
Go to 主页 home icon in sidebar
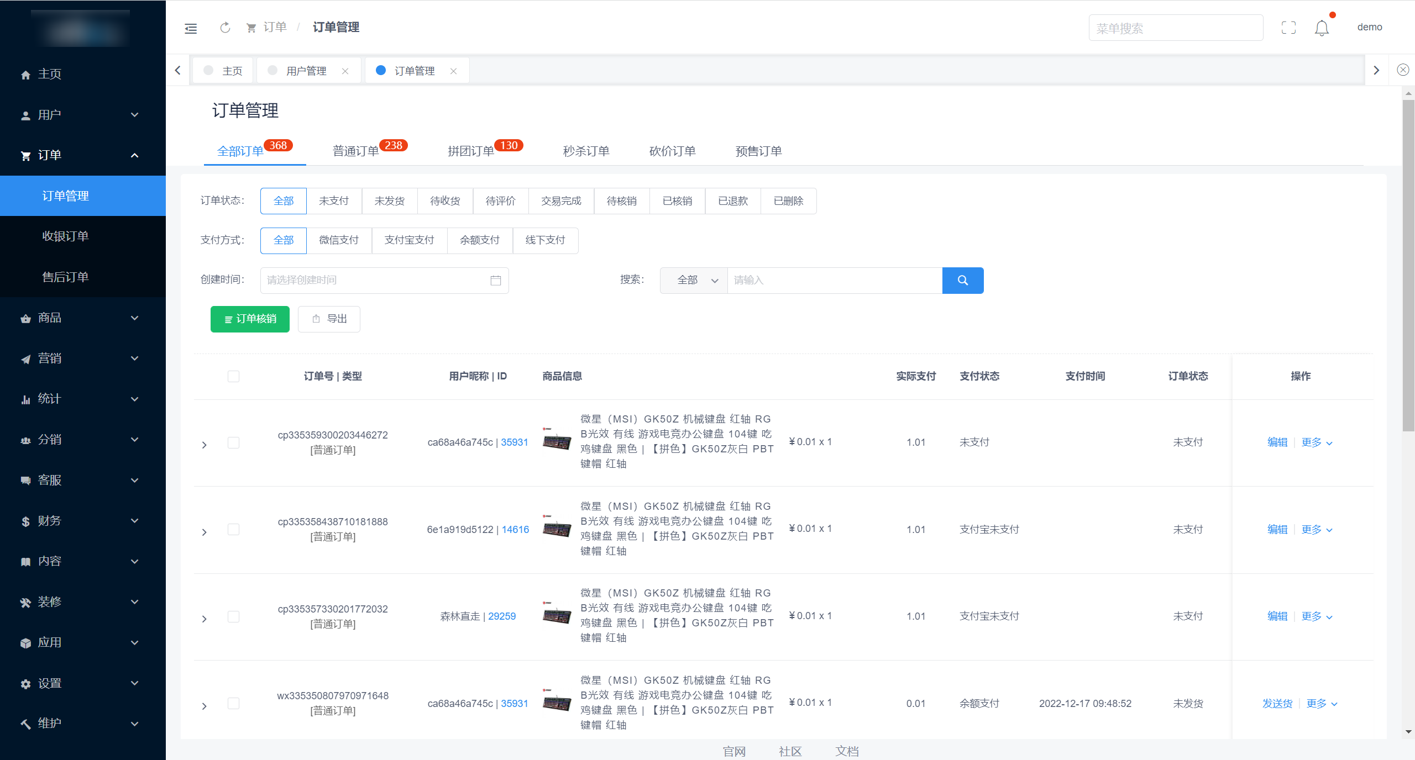point(25,74)
